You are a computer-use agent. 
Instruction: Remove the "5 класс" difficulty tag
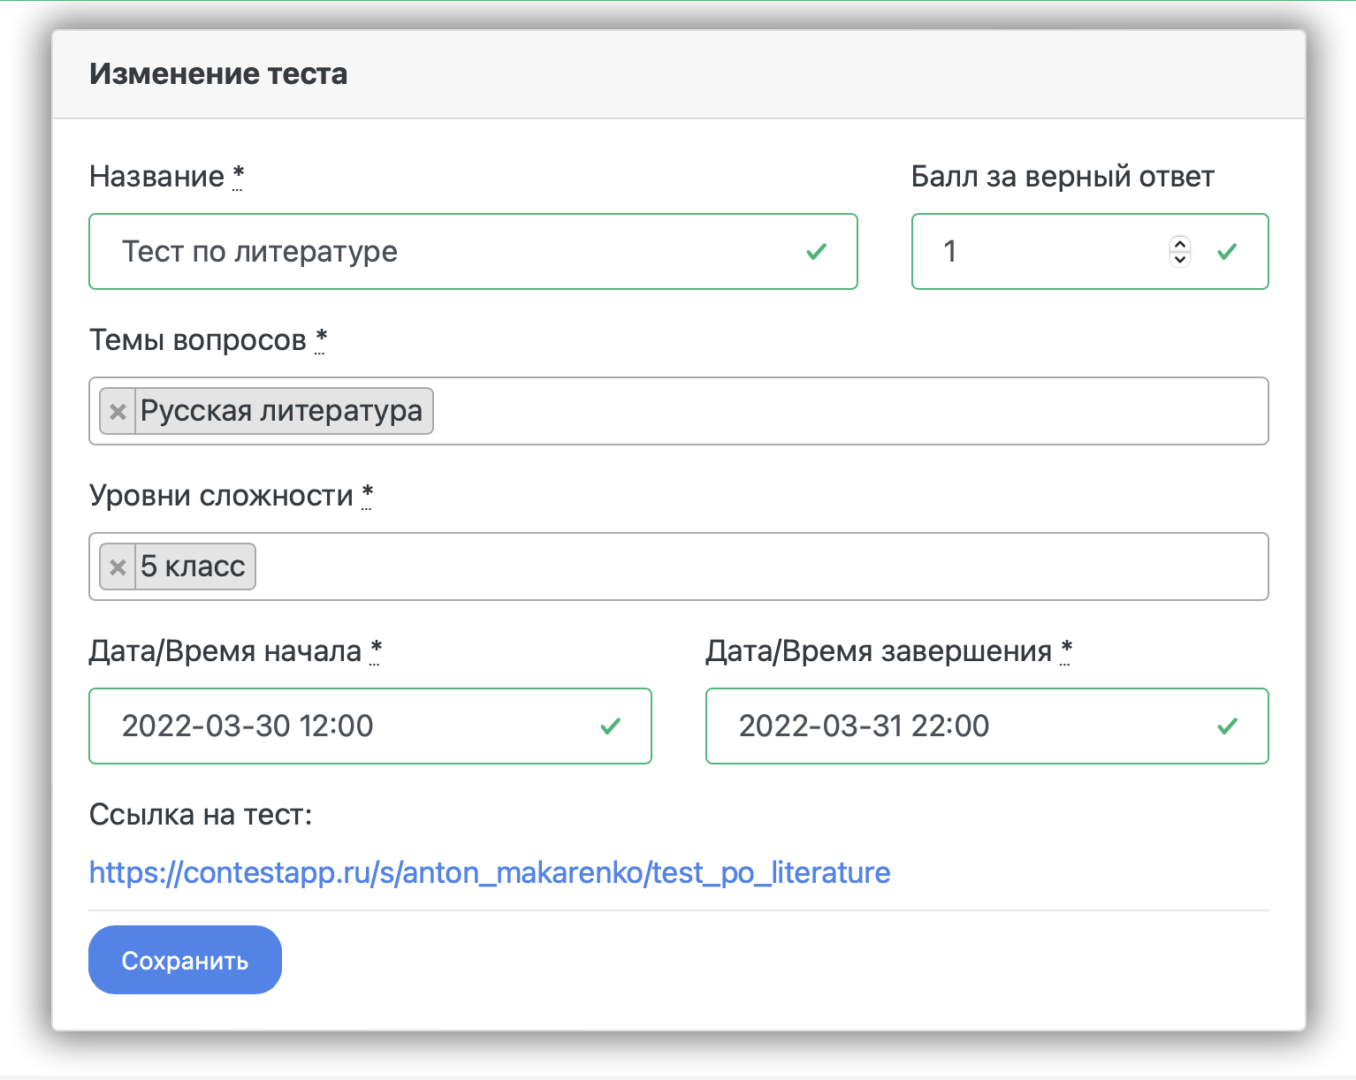tap(118, 567)
